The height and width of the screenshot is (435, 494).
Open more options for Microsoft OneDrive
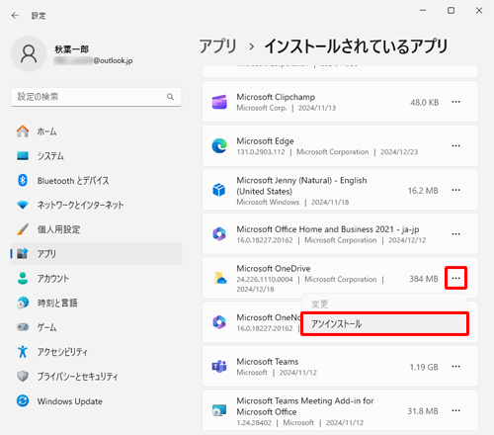pos(455,278)
